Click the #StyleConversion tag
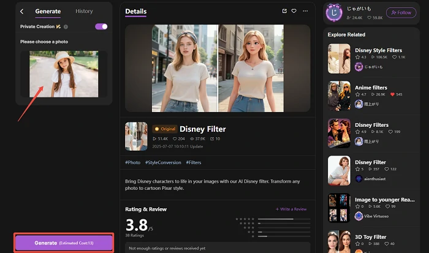The width and height of the screenshot is (429, 253). [x=162, y=162]
